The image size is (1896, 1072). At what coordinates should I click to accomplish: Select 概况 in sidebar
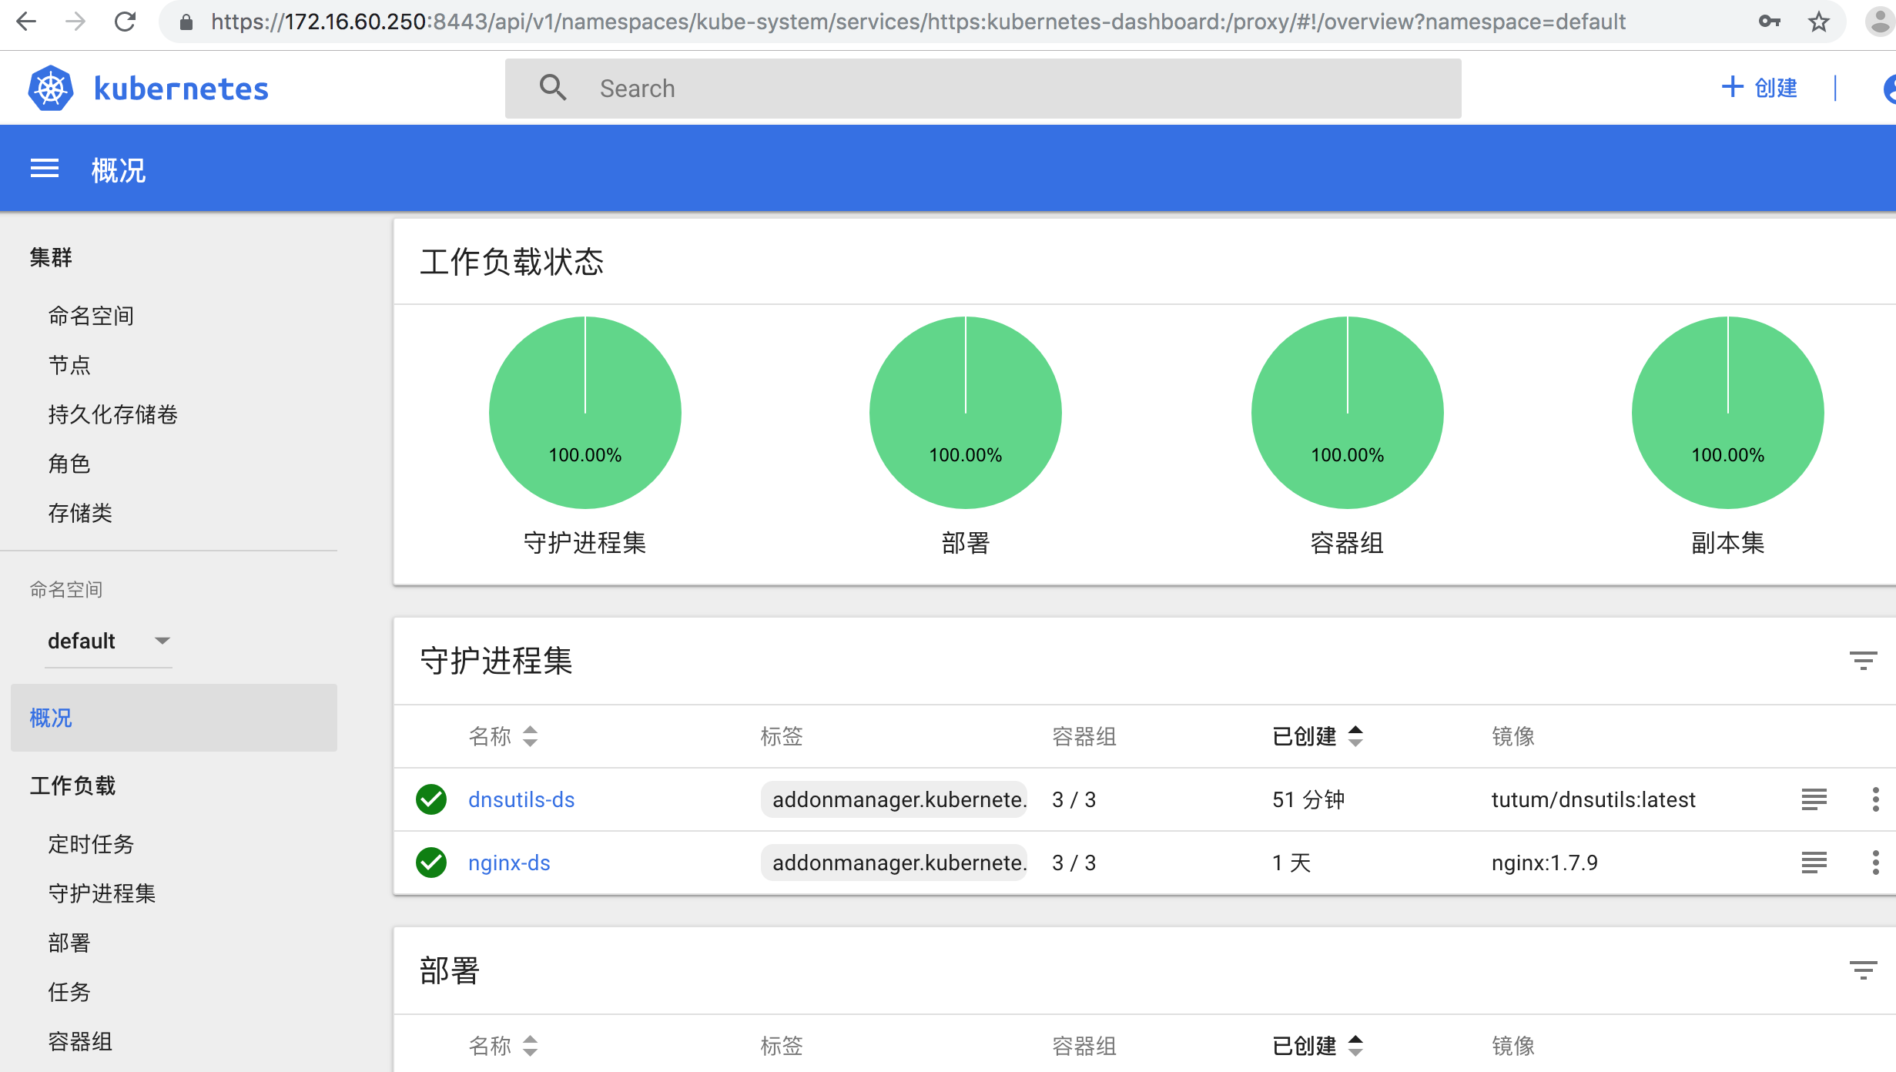tap(174, 718)
